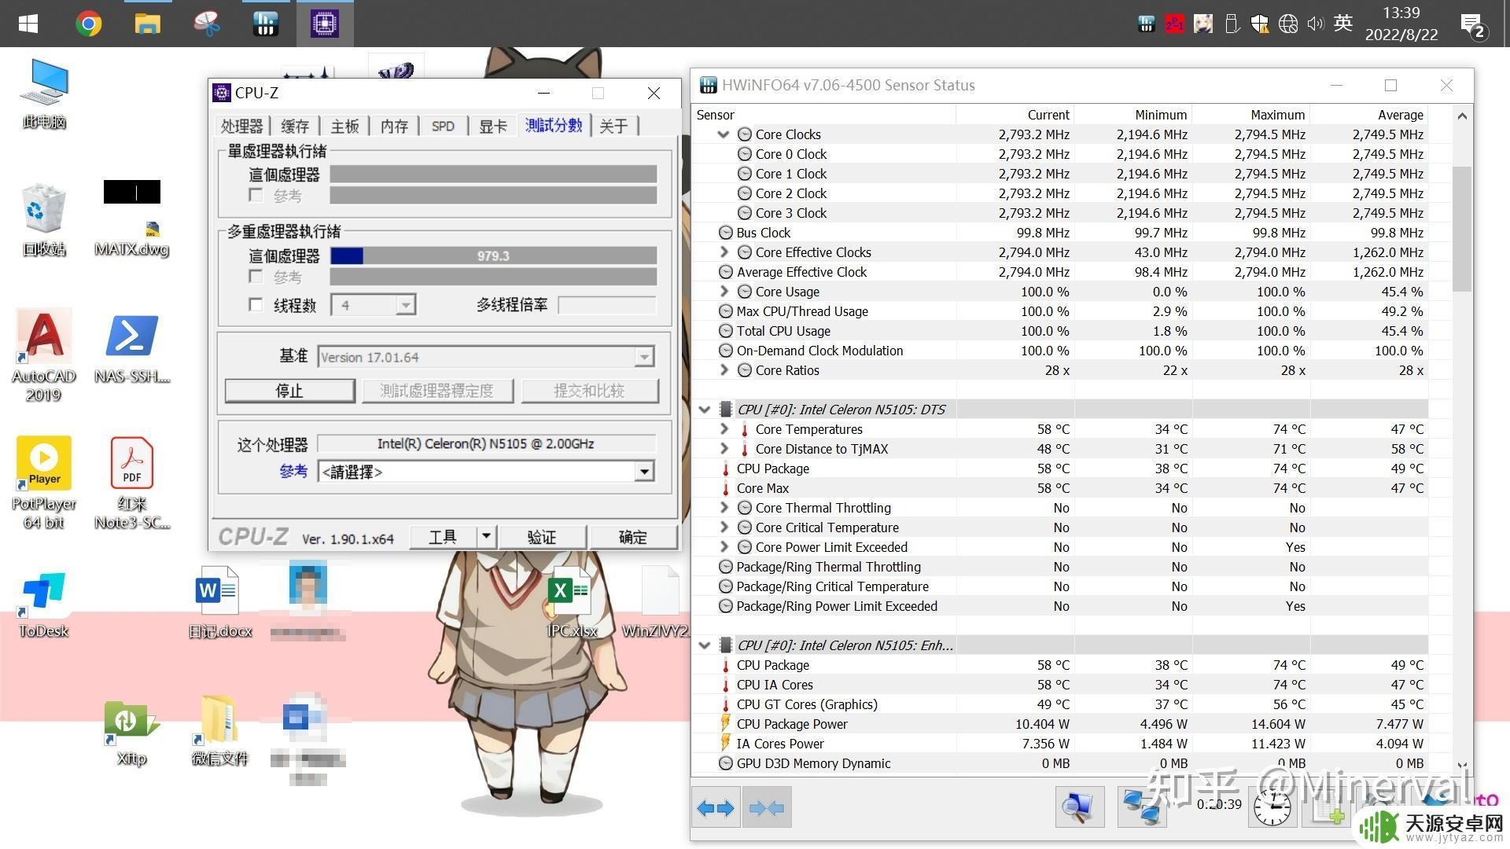Click the 停止 stop benchmark button
The height and width of the screenshot is (849, 1510).
pos(289,391)
